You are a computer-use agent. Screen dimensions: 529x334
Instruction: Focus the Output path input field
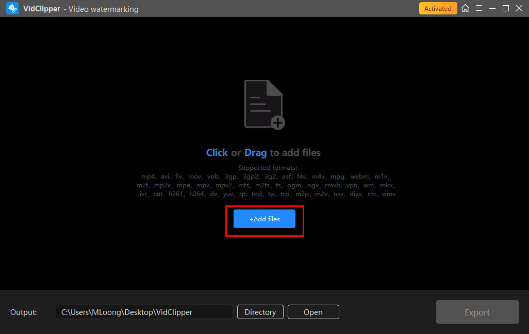click(144, 312)
